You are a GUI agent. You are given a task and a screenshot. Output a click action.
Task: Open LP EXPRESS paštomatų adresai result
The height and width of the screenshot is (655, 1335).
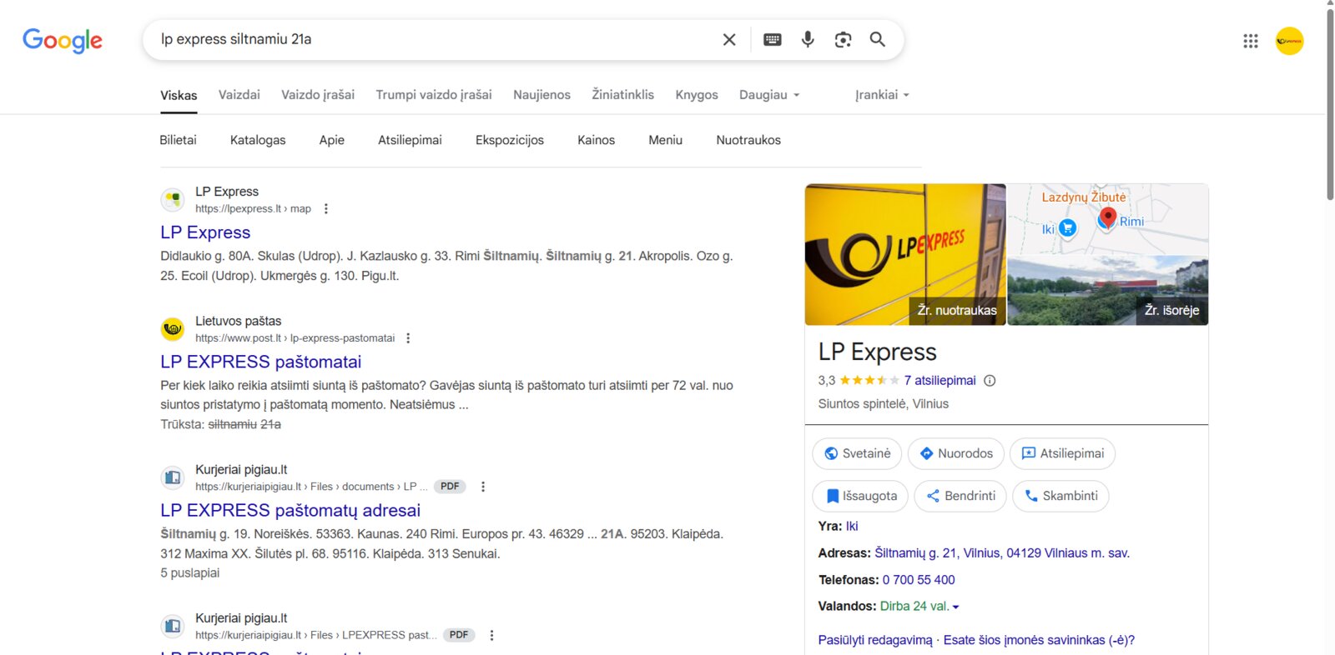(x=290, y=511)
